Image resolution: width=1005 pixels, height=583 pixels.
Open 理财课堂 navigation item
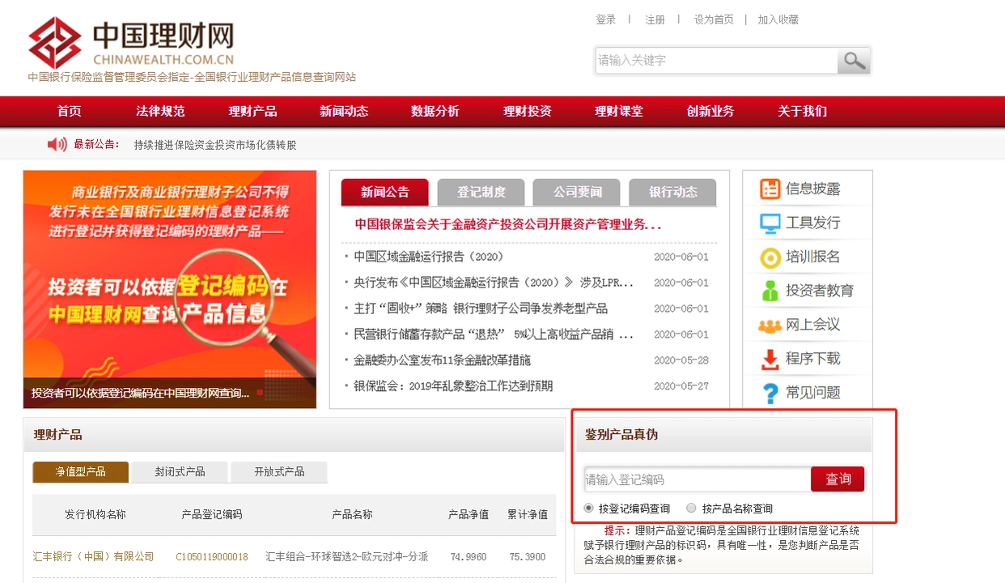point(619,112)
